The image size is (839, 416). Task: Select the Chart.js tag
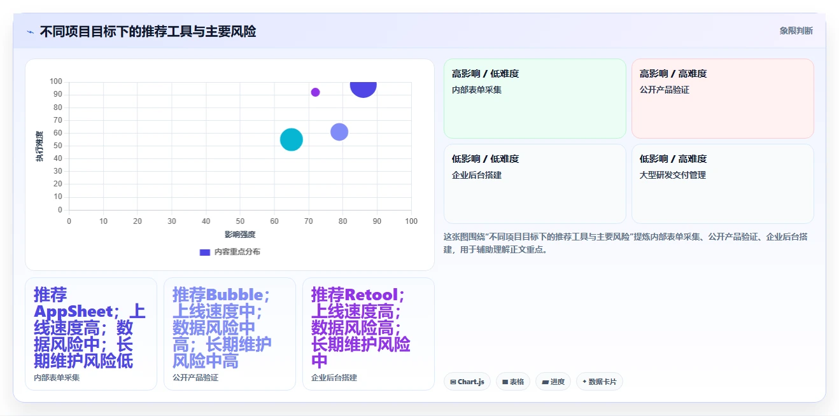[467, 382]
